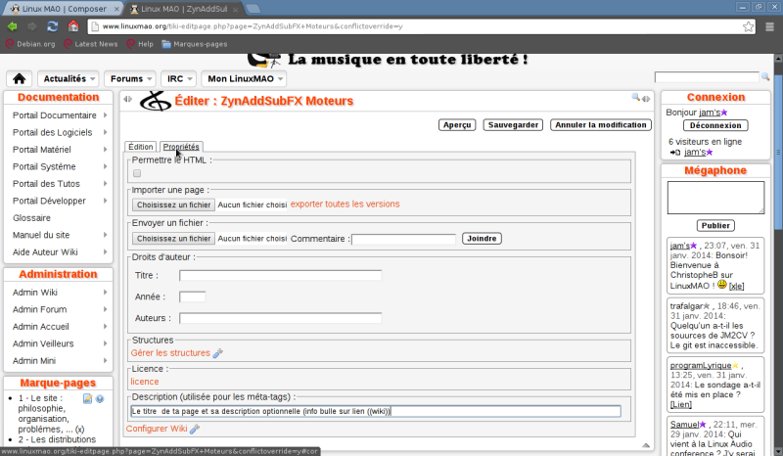Open the Admin Forum menu item
Viewport: 783px width, 456px height.
coord(39,309)
